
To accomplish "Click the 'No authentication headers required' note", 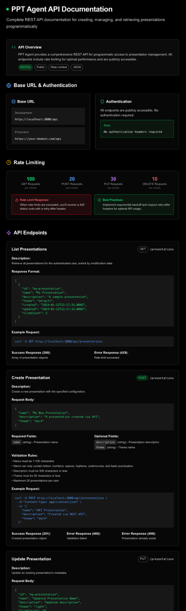I will click(x=133, y=132).
